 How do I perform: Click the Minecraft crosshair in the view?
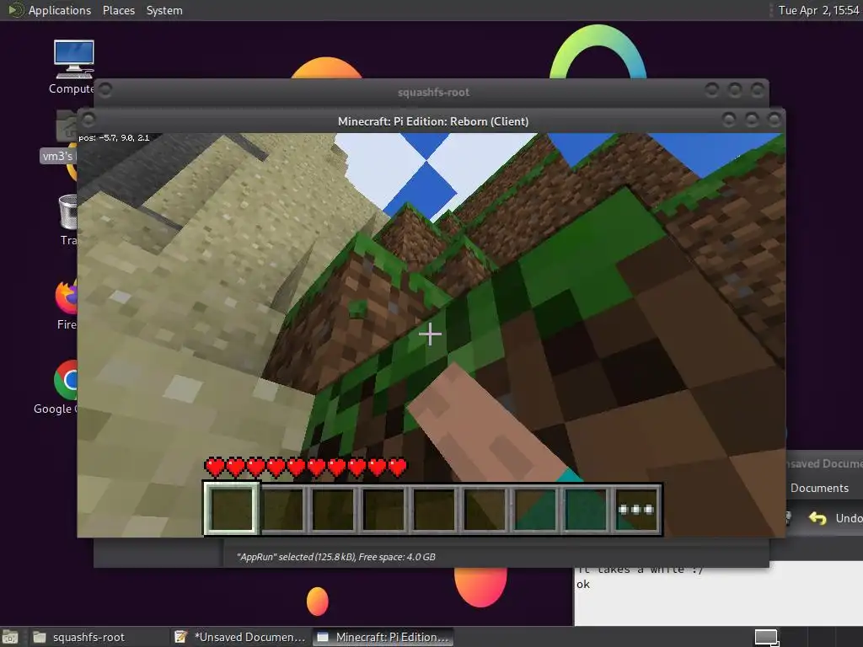[430, 334]
